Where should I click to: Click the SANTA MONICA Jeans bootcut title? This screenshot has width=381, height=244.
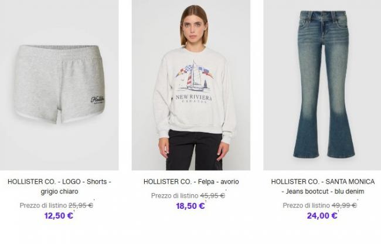coord(323,187)
